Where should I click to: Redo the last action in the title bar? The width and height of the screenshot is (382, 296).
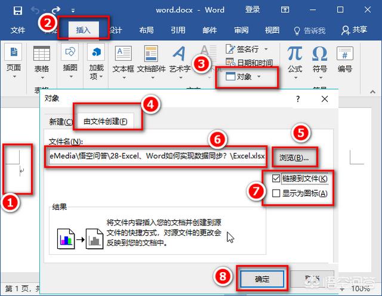pos(56,10)
